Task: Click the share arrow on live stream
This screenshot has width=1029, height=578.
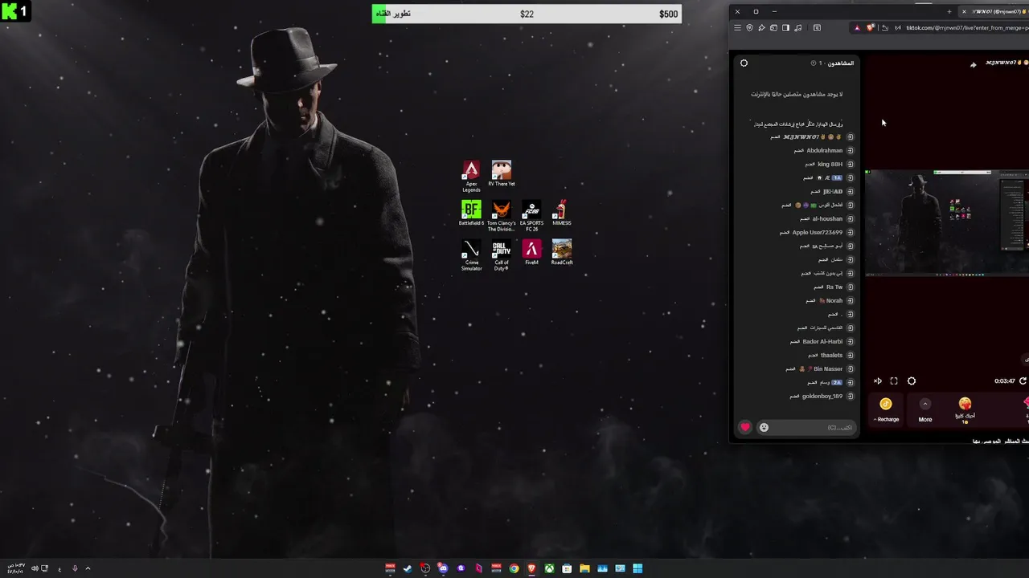Action: pyautogui.click(x=973, y=64)
